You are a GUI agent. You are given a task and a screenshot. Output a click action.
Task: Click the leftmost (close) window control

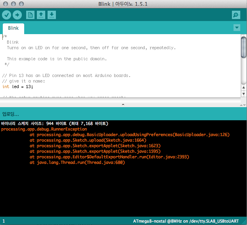click(6, 4)
